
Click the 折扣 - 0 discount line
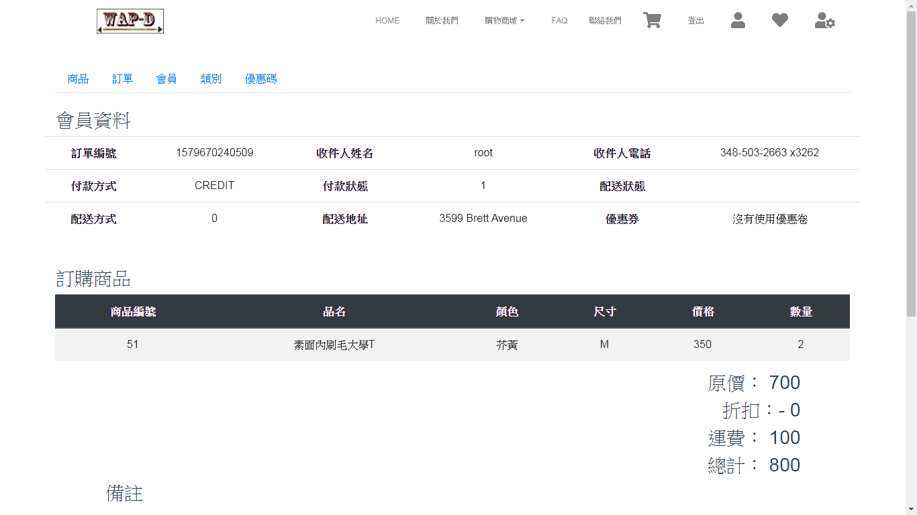[x=761, y=410]
